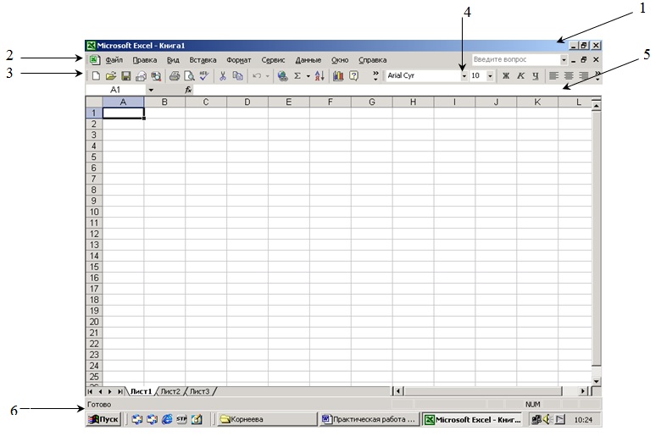Click the Print (printer) toolbar icon

click(175, 76)
